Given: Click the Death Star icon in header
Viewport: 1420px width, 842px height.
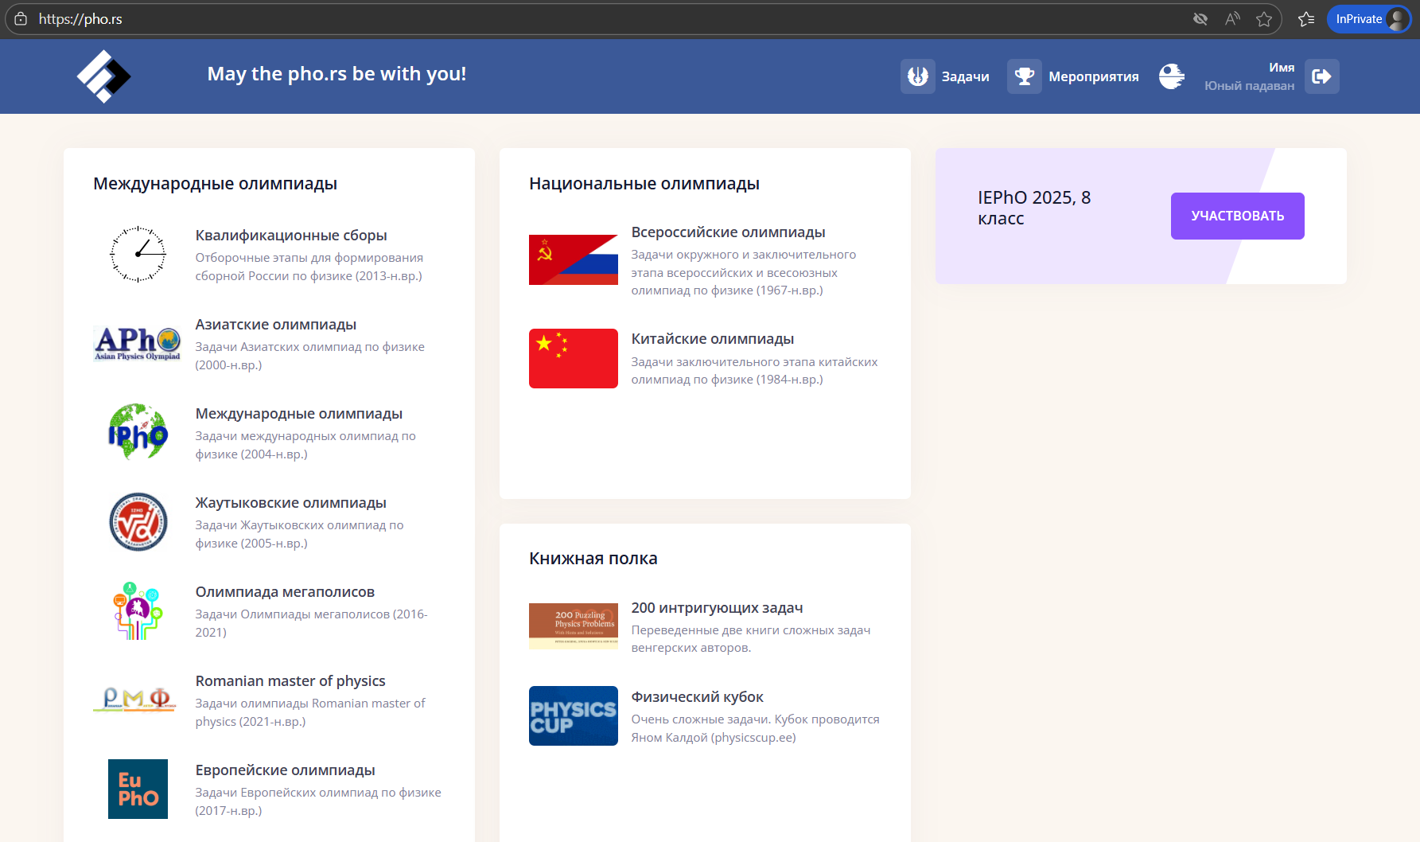Looking at the screenshot, I should [1172, 76].
